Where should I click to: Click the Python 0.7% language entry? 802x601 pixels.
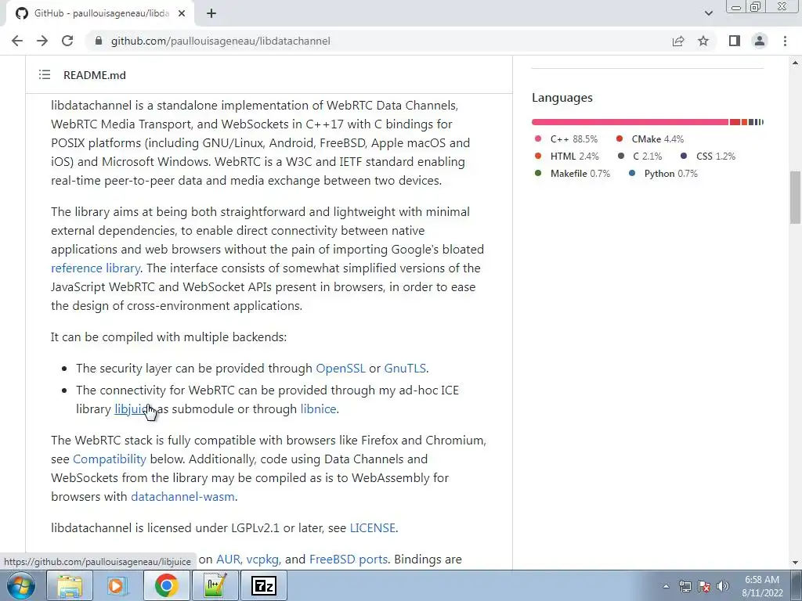click(663, 174)
